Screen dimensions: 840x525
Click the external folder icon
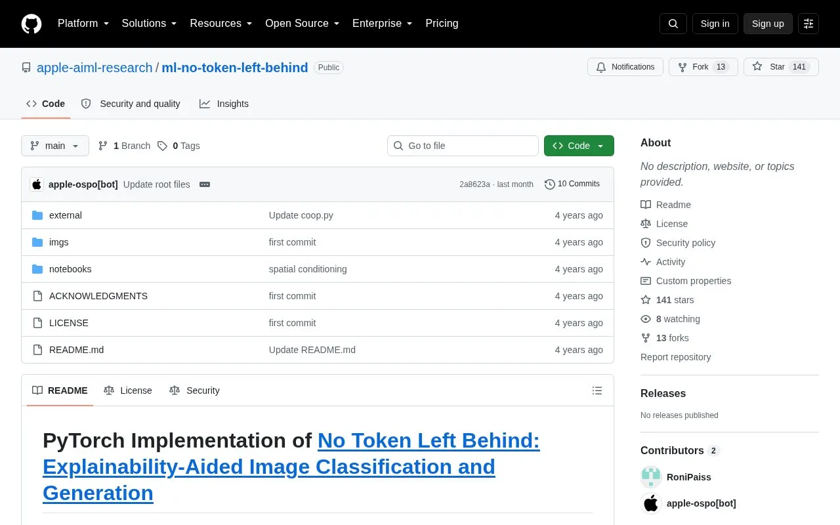[37, 215]
